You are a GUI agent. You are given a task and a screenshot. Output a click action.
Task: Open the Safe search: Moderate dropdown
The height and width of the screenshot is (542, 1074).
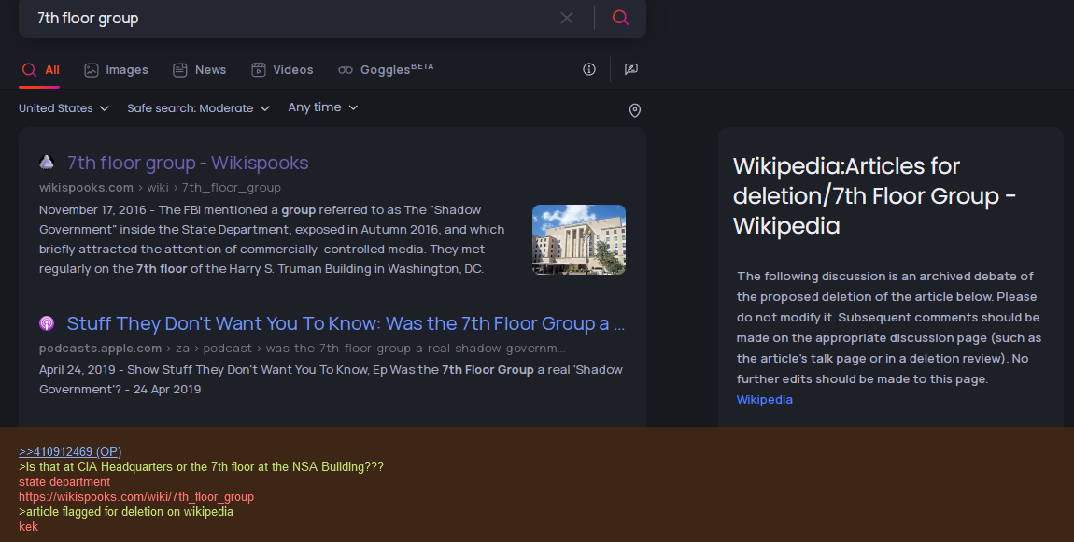tap(199, 108)
